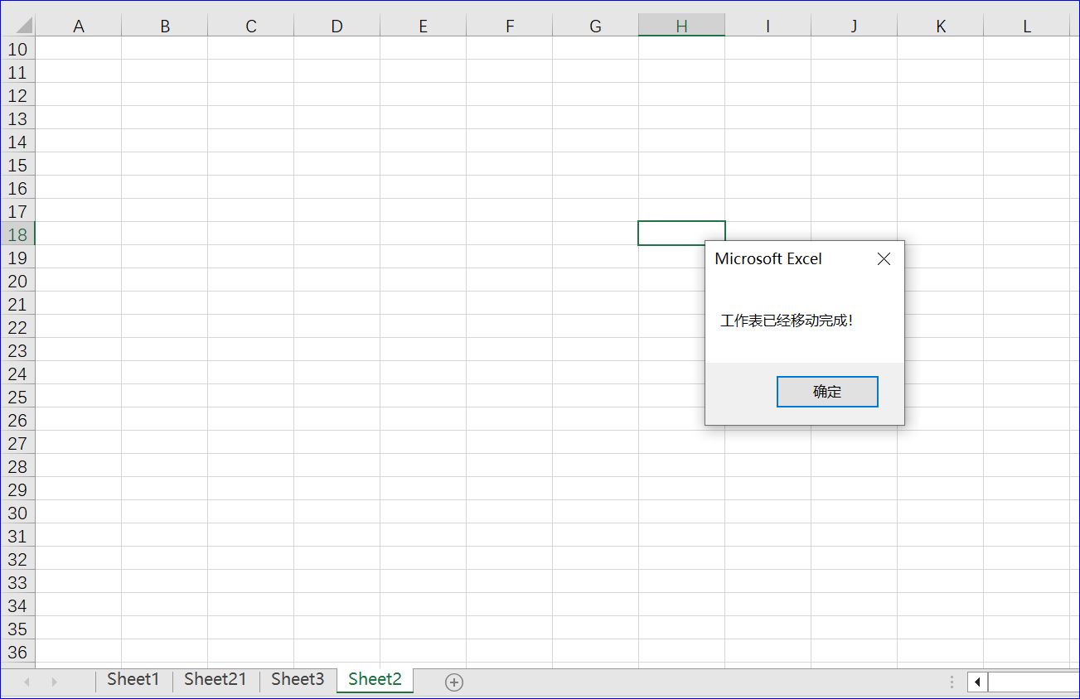Select column E header
1080x699 pixels.
pos(424,26)
